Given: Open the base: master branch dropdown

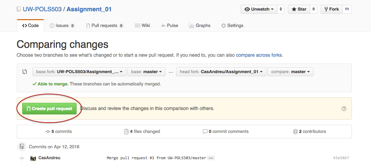Looking at the screenshot, I should click(x=146, y=72).
